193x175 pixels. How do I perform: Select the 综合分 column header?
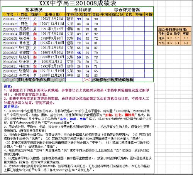pyautogui.click(x=118, y=14)
